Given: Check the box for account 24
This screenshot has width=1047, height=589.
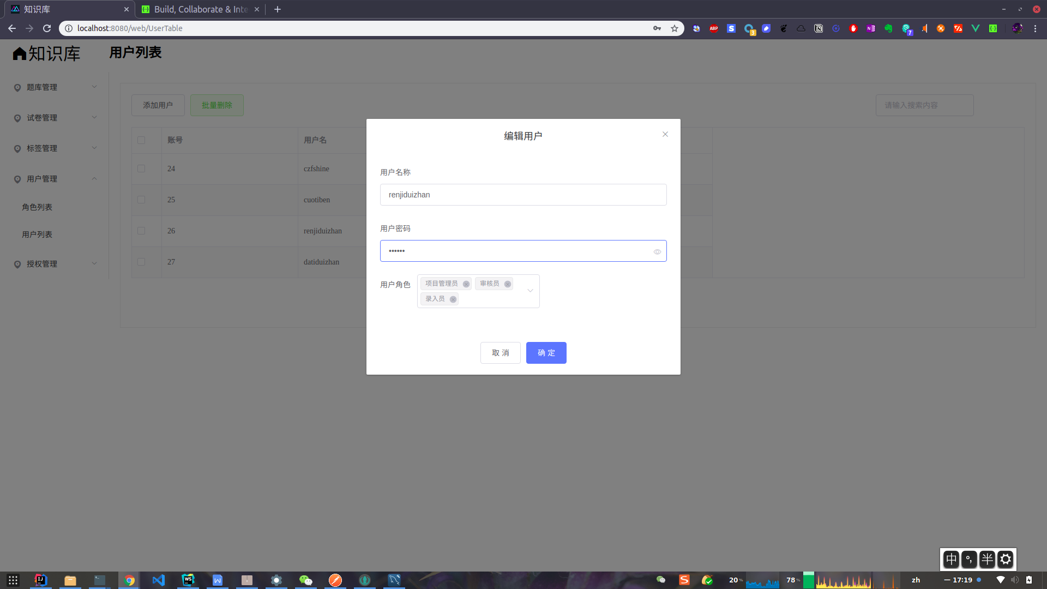Looking at the screenshot, I should [x=141, y=169].
